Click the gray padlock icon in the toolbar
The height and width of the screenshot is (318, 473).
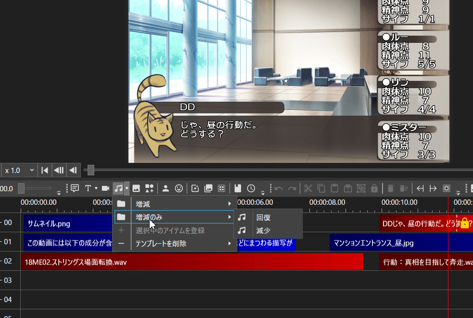pyautogui.click(x=374, y=188)
